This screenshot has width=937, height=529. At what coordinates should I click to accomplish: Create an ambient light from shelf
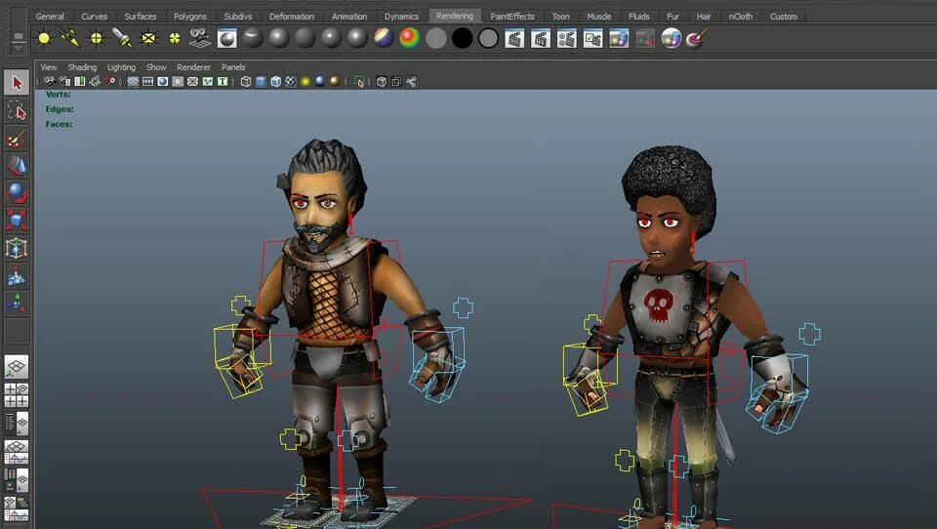pos(44,39)
